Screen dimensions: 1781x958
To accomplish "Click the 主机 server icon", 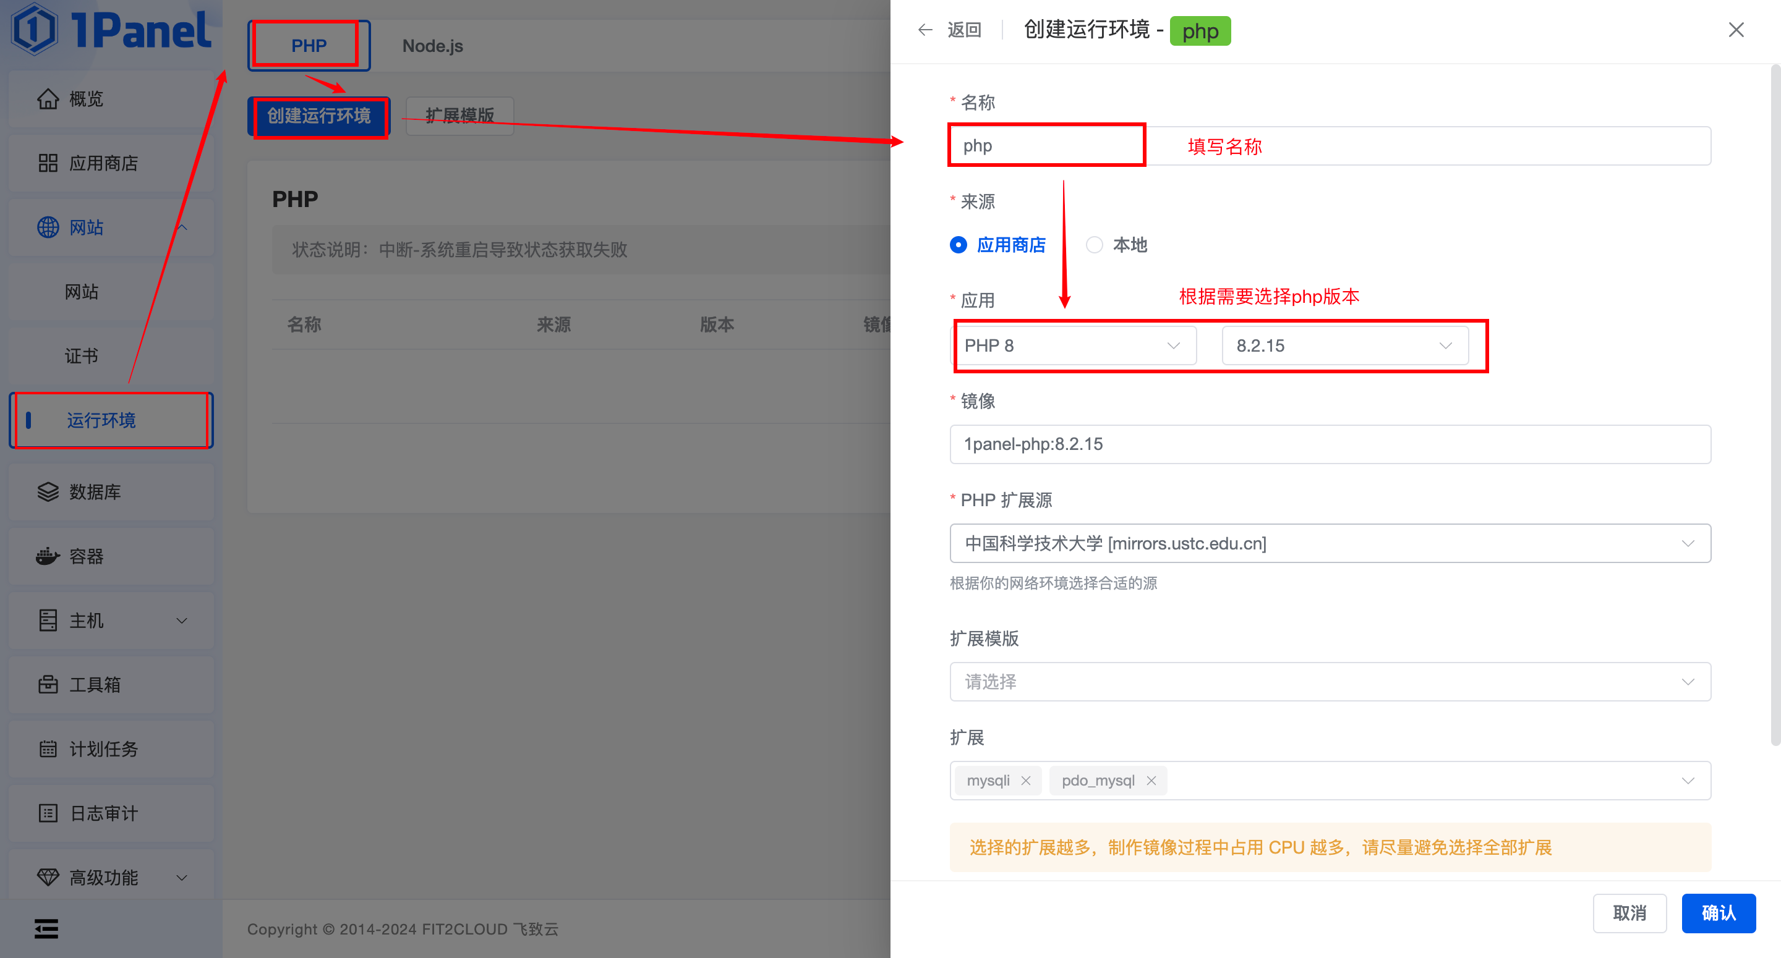I will pyautogui.click(x=48, y=621).
